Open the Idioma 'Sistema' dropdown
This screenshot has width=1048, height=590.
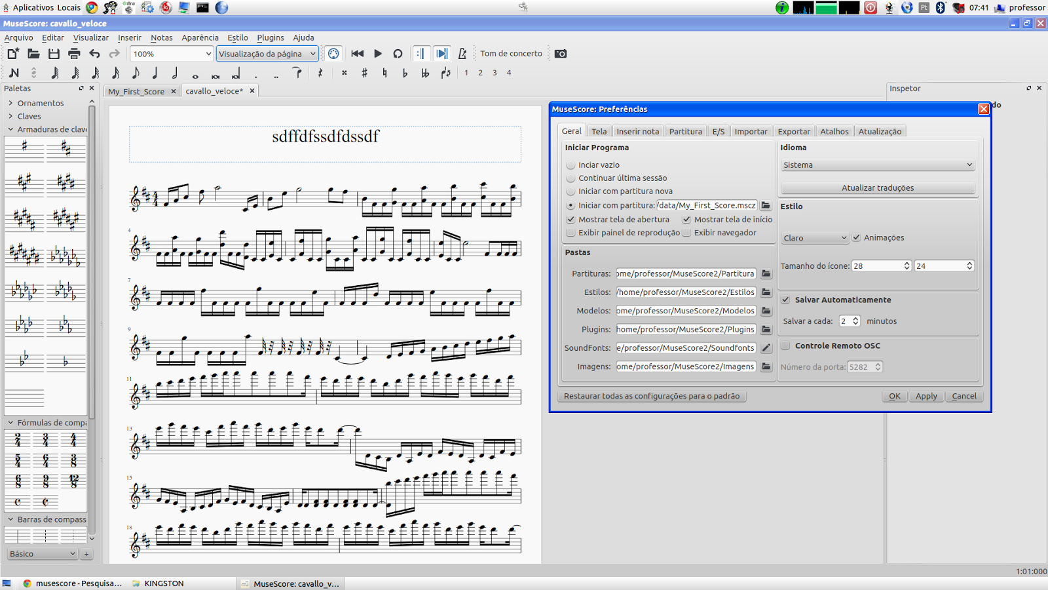click(x=878, y=165)
